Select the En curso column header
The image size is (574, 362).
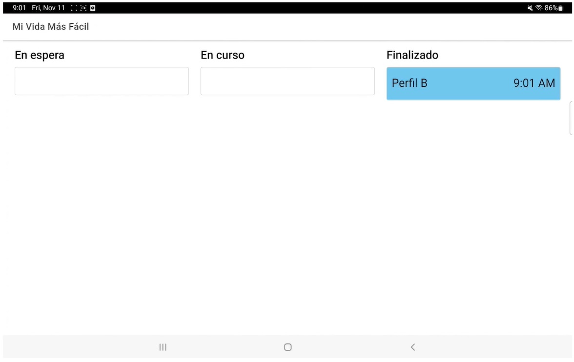point(223,55)
